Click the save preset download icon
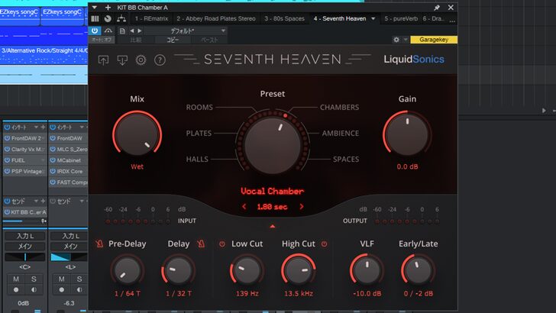Screen dimensions: 556x313 [122, 60]
